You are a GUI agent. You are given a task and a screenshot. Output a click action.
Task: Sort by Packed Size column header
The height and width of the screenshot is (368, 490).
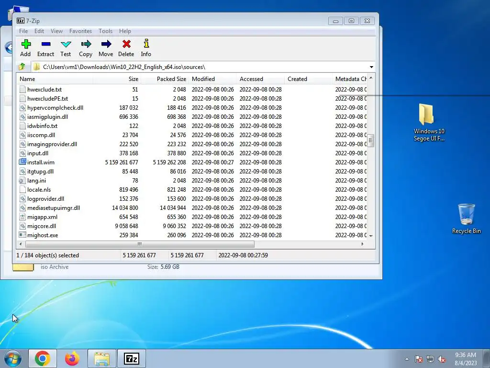point(165,79)
